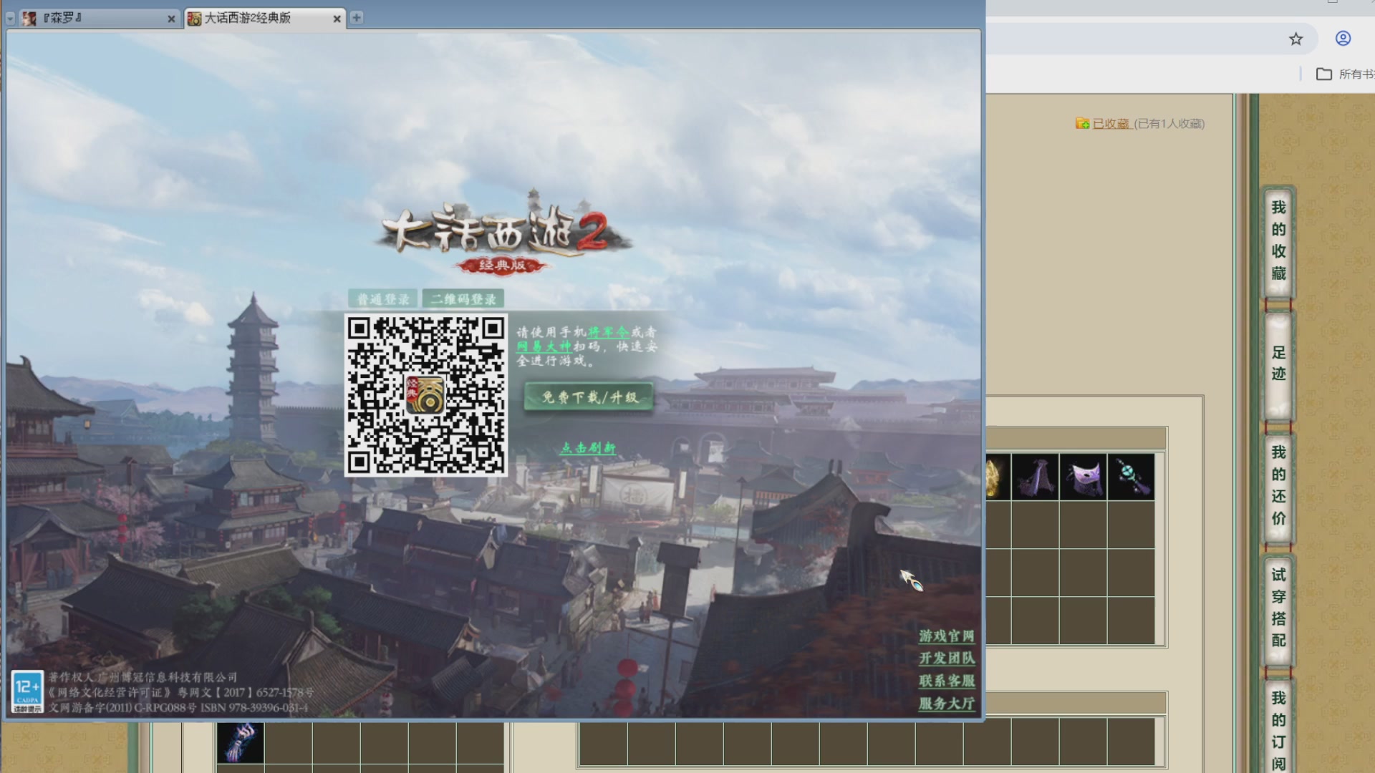This screenshot has height=773, width=1375.
Task: Click the blue gauntlet item icon
Action: (241, 742)
